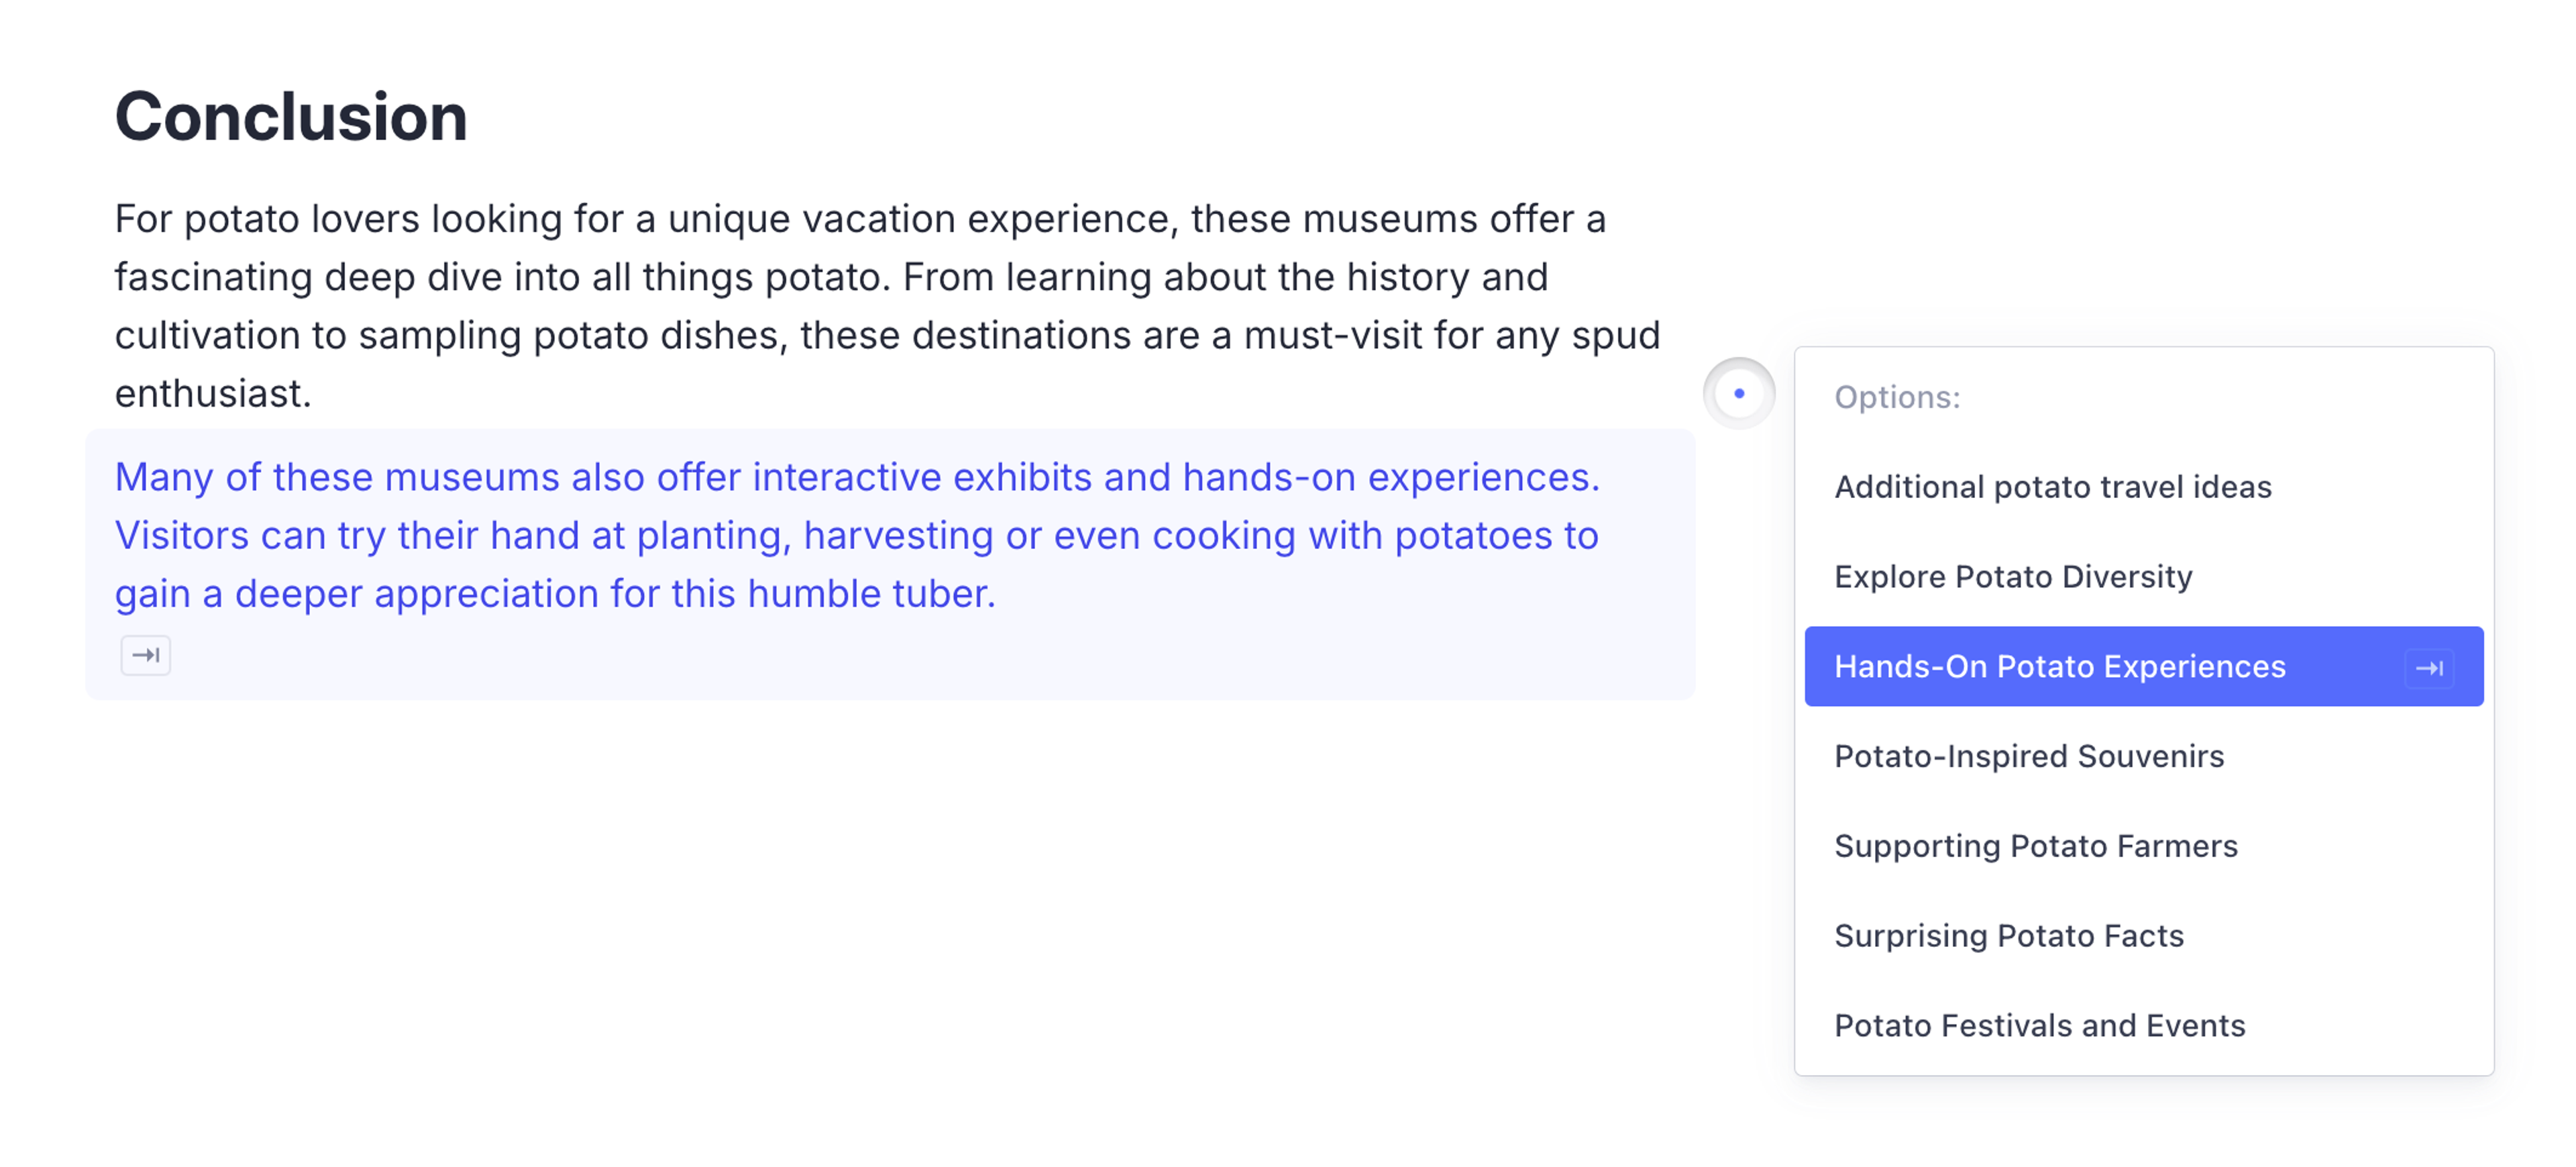Click the circular blue dot suggestion button
The height and width of the screenshot is (1167, 2576).
click(x=1739, y=393)
